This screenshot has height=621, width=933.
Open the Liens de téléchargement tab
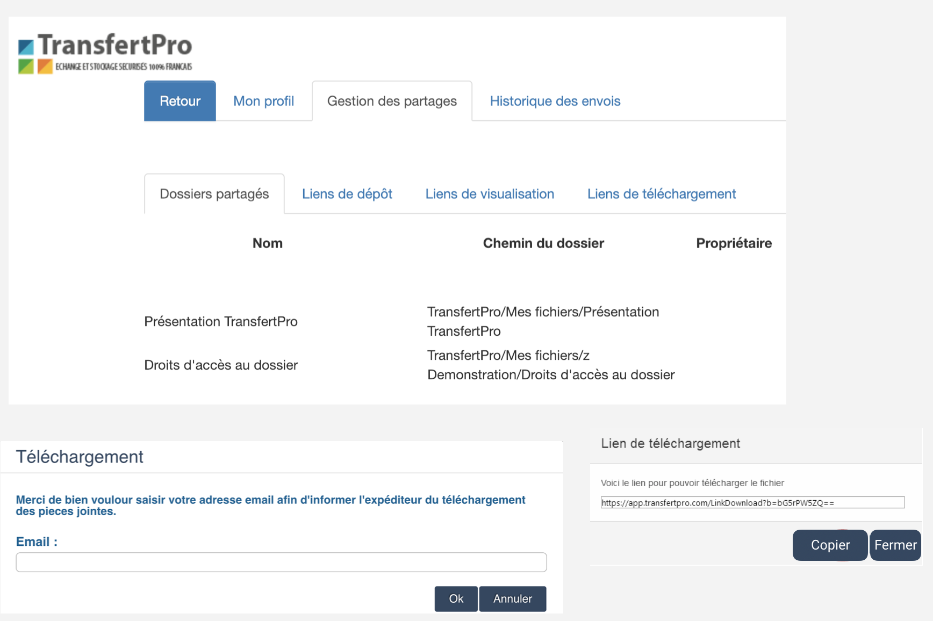click(x=662, y=194)
